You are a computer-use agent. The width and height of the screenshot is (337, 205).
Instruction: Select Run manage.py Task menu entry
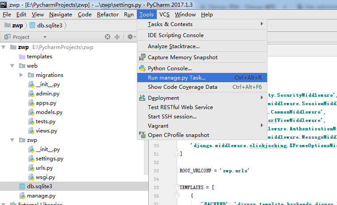202,78
